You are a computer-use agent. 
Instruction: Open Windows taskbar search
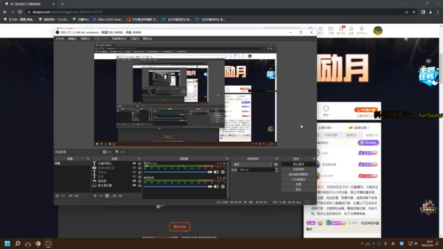tap(18, 243)
